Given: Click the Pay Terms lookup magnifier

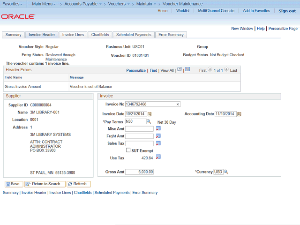Looking at the screenshot, I should (149, 121).
